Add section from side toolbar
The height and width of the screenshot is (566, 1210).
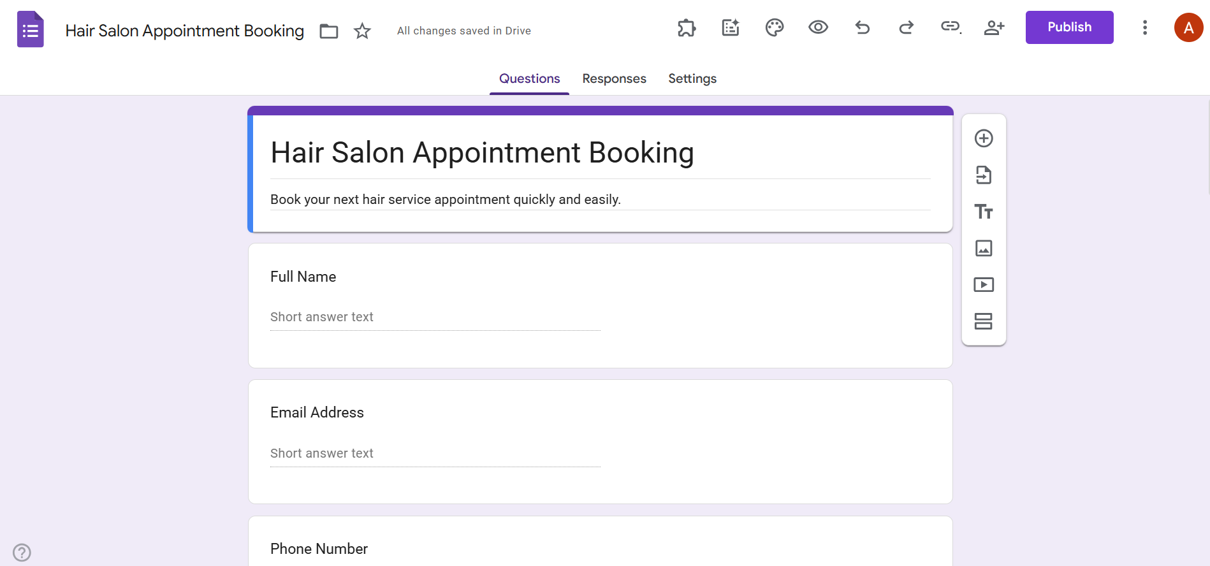click(984, 321)
